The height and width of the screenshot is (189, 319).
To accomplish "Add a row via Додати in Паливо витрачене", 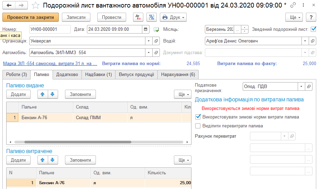I will click(18, 160).
